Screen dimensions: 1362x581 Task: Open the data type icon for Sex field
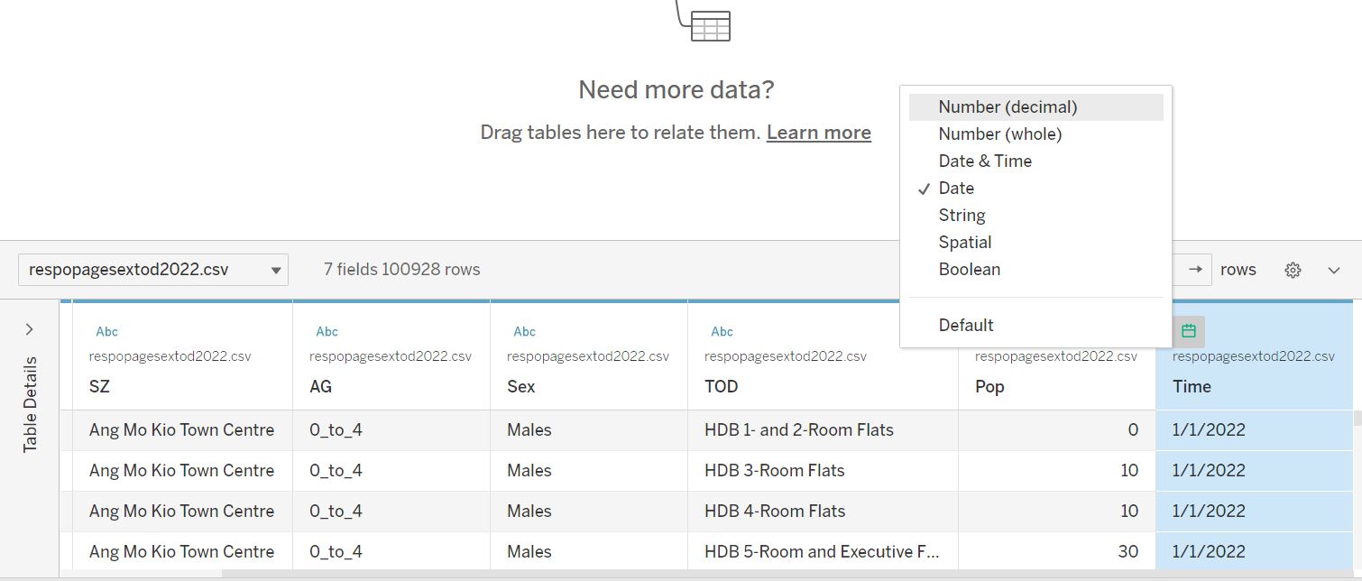point(524,331)
